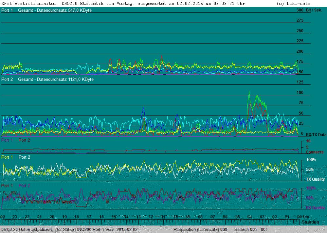Click '753 Sätze DNO200 Port 1 Verz.' status text

(84, 229)
